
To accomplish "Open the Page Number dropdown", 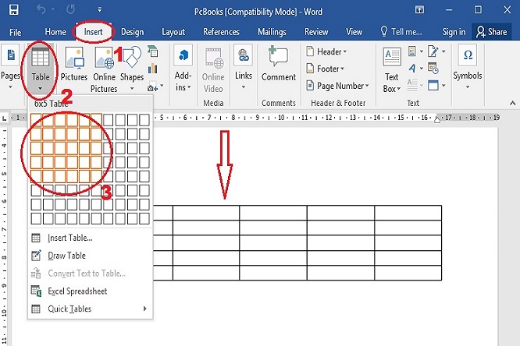I will pos(337,86).
